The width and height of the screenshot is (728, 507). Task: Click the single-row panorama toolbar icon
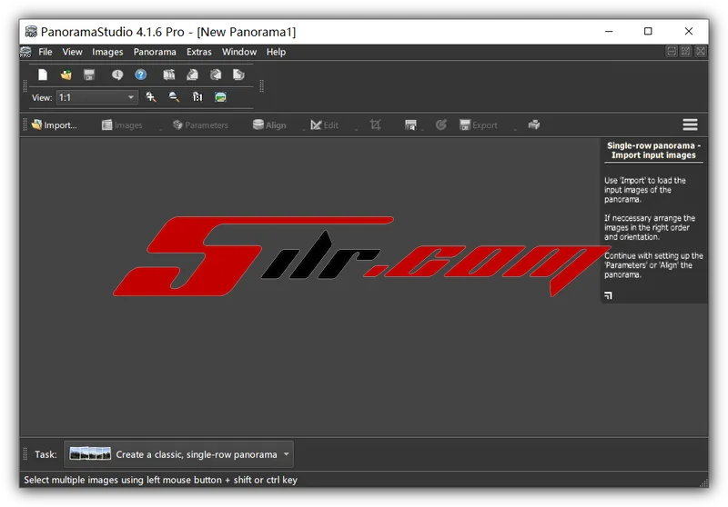(169, 75)
